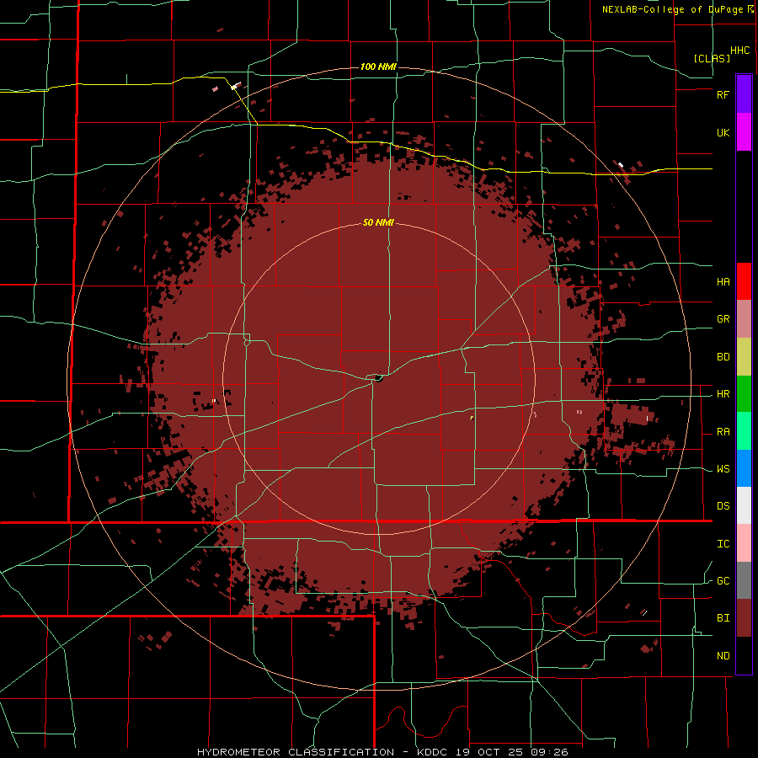Click the "GR" legend label
Viewport: 758px width, 758px height.
(x=723, y=319)
